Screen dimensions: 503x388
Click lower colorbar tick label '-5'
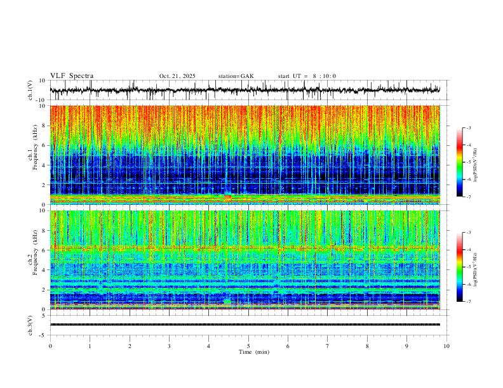tap(468, 267)
